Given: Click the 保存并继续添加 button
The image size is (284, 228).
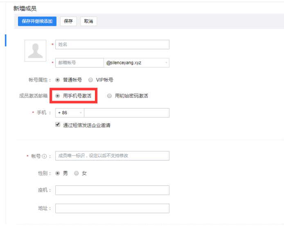Looking at the screenshot, I should (37, 21).
